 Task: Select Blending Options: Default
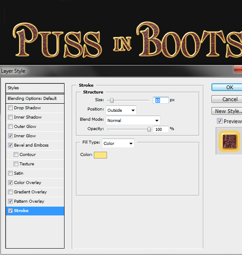tap(35, 99)
